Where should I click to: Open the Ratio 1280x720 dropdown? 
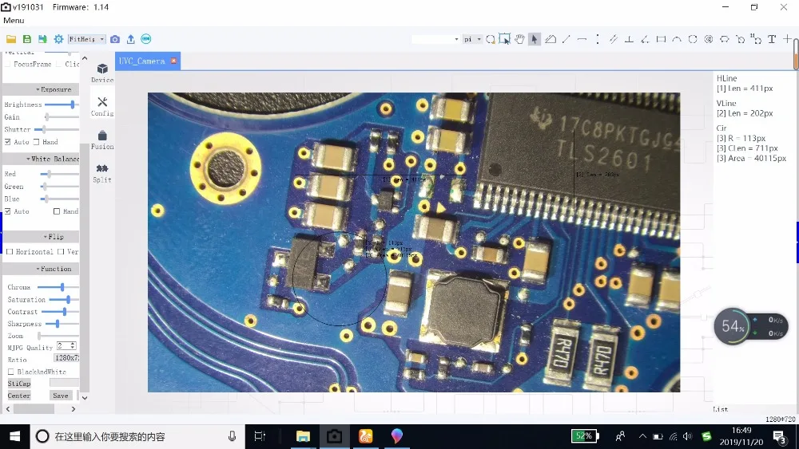click(66, 358)
